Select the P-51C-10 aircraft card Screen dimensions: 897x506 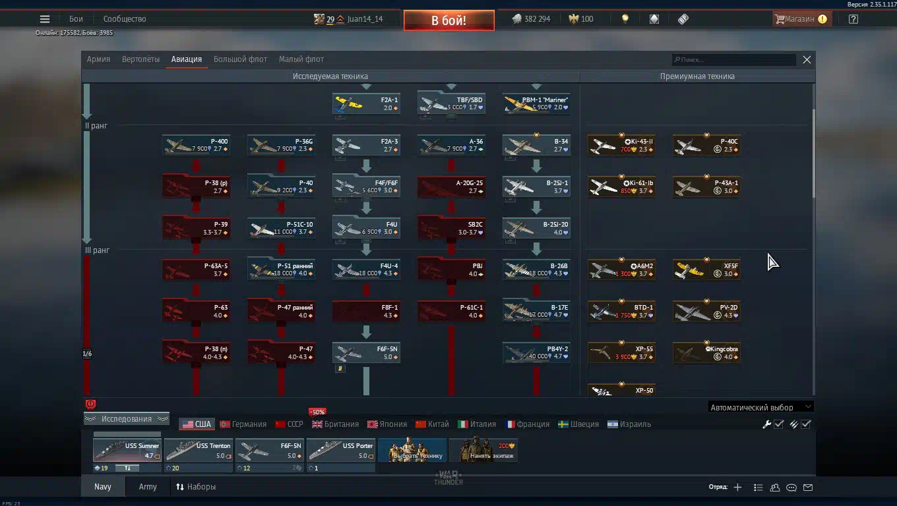click(281, 228)
